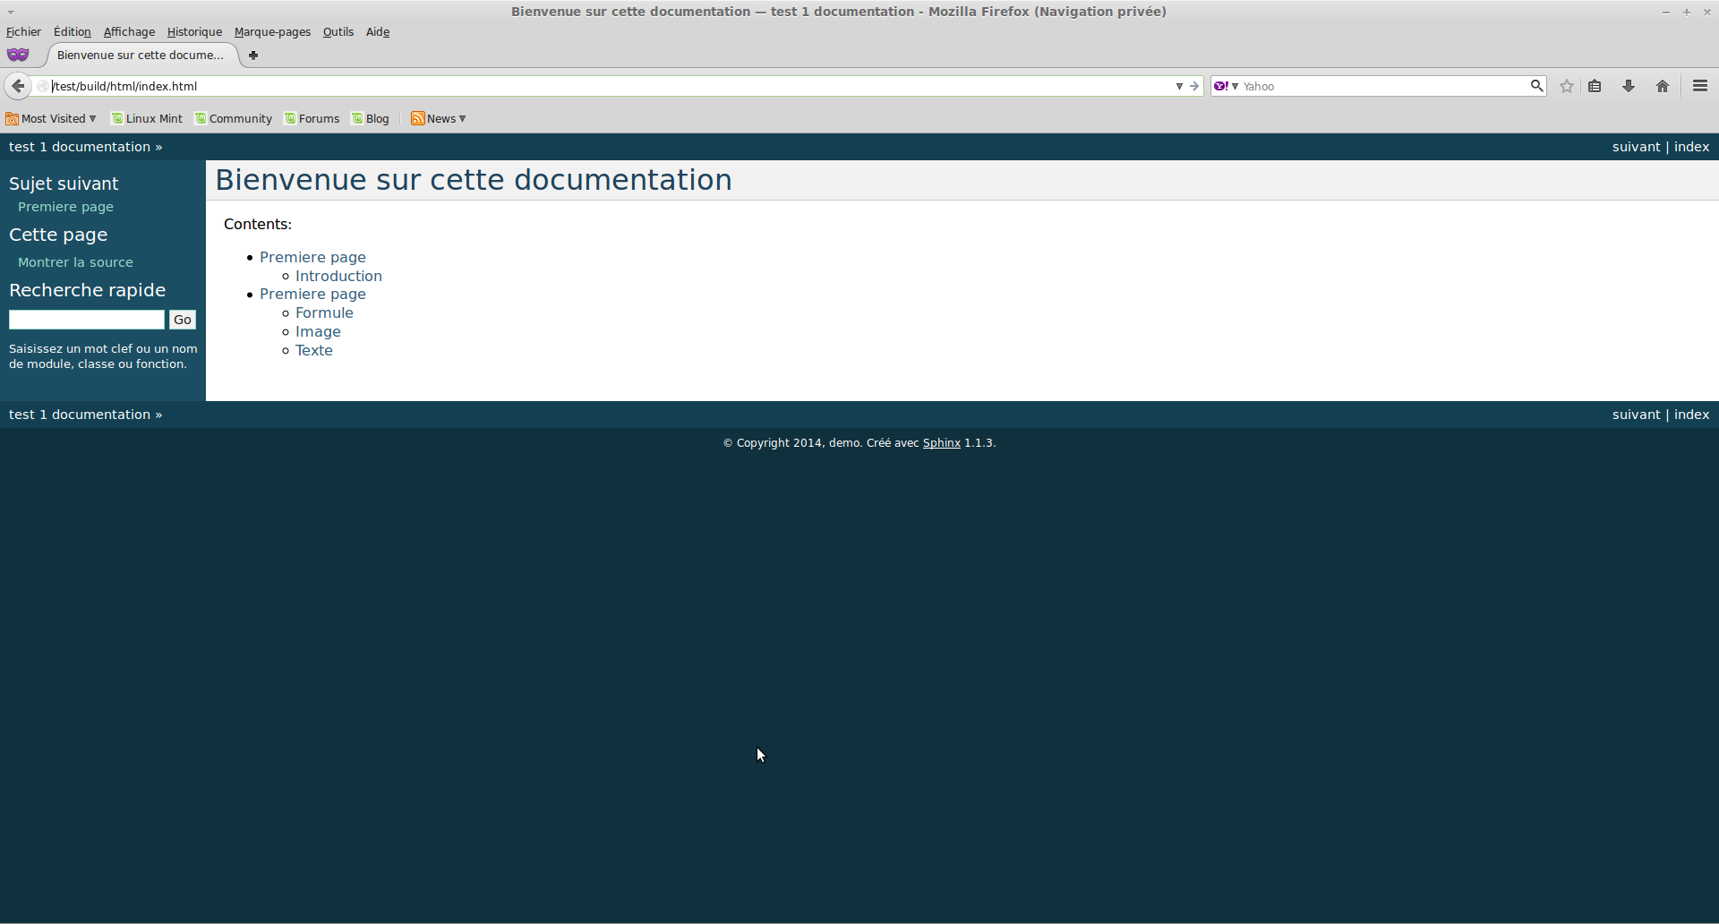Screen dimensions: 1719x924
Task: Follow the Montrer la source link
Action: click(x=75, y=262)
